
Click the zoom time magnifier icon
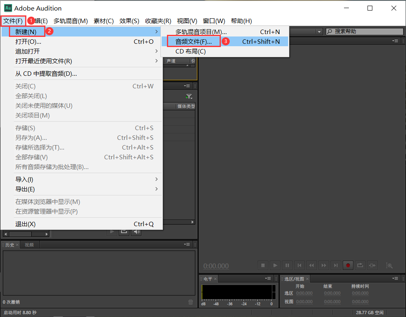(389, 266)
